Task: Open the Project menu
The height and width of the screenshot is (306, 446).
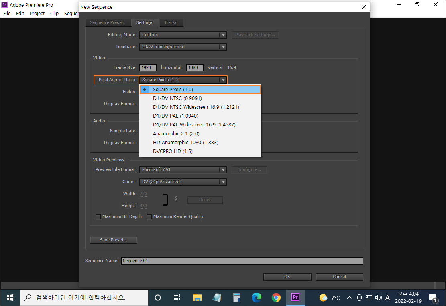Action: [x=37, y=13]
